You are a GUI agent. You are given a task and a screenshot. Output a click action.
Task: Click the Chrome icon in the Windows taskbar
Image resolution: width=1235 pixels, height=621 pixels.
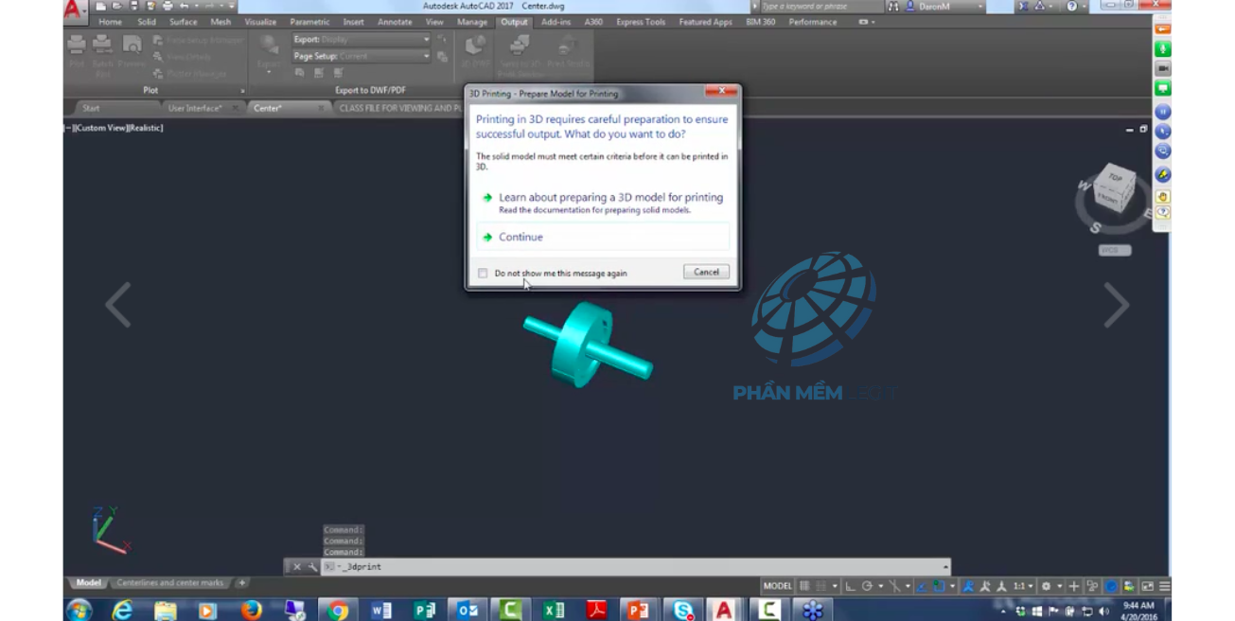338,611
